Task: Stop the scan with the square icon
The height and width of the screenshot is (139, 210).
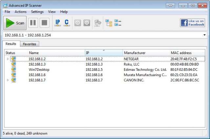Action: pyautogui.click(x=44, y=23)
